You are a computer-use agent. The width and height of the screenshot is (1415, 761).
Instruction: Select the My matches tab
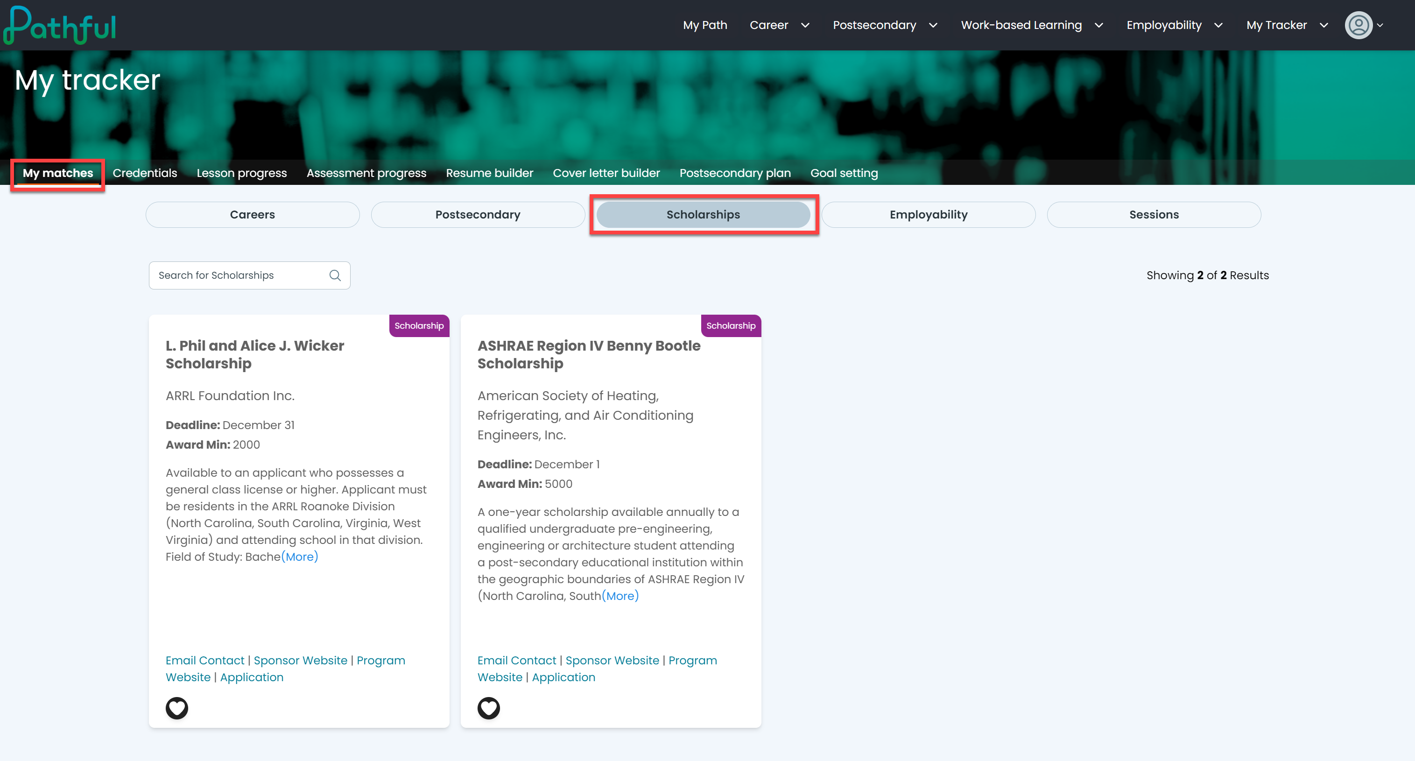pos(58,173)
